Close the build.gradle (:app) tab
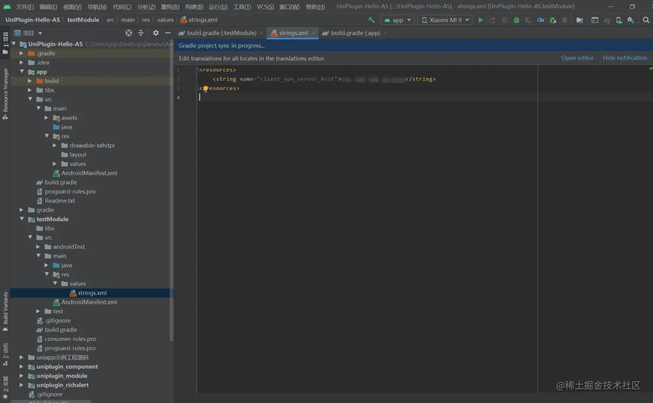This screenshot has height=403, width=653. click(x=385, y=33)
